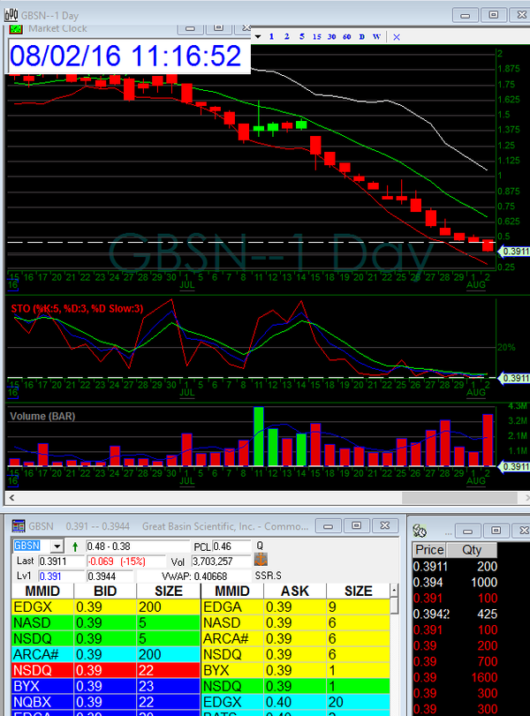Switch chart to 60 minute timeframe
530x716 pixels.
(346, 37)
